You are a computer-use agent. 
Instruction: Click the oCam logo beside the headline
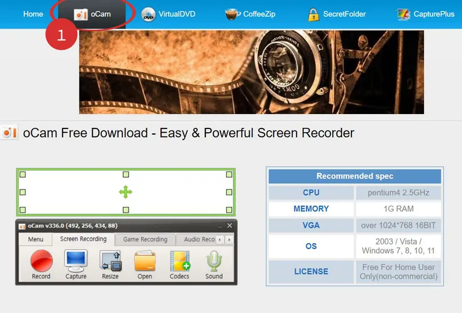[x=9, y=133]
